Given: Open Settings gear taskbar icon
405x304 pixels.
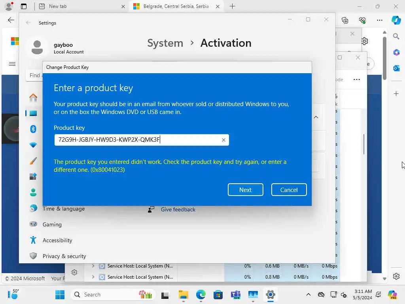Looking at the screenshot, I should click(x=271, y=294).
